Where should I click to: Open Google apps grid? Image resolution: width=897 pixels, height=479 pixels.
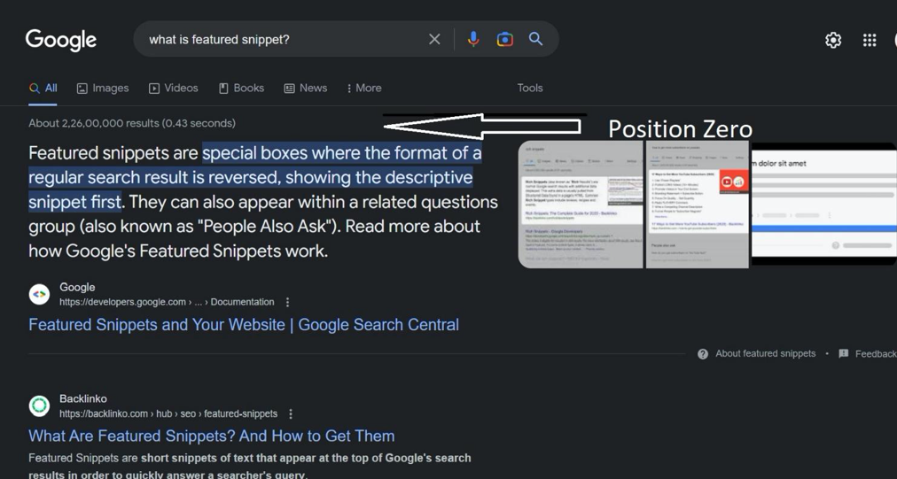click(870, 40)
